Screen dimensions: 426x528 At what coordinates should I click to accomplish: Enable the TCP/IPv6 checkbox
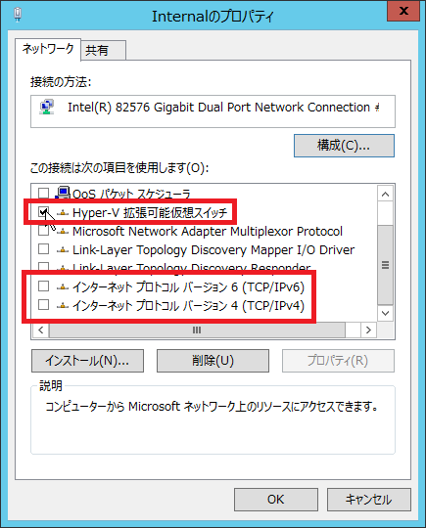pyautogui.click(x=43, y=286)
